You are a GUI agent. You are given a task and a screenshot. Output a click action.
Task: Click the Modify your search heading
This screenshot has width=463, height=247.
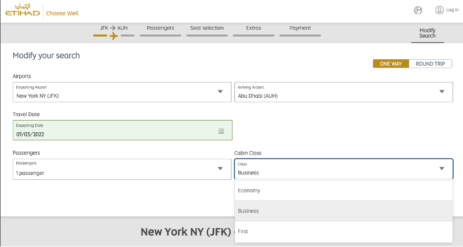pyautogui.click(x=46, y=56)
